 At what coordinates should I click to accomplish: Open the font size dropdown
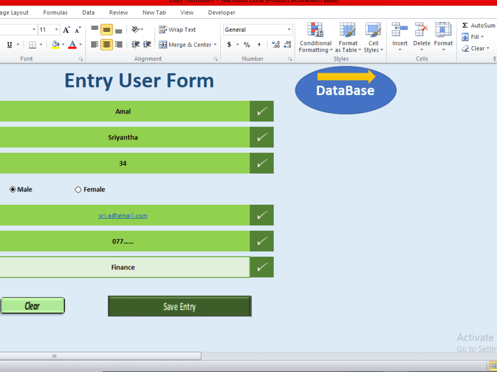tap(56, 29)
